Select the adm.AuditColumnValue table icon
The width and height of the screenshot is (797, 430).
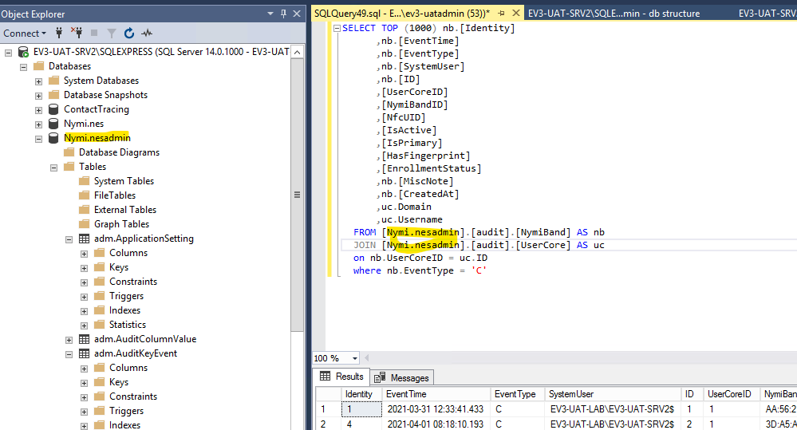click(84, 339)
